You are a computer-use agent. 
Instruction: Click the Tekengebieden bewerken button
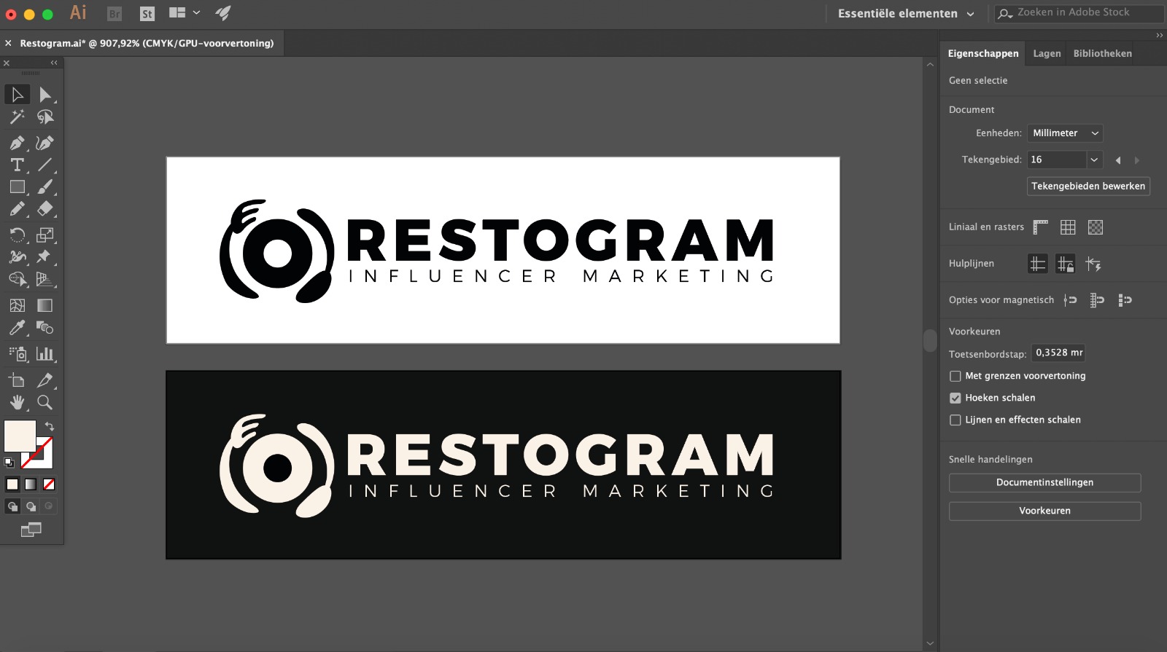(1088, 186)
